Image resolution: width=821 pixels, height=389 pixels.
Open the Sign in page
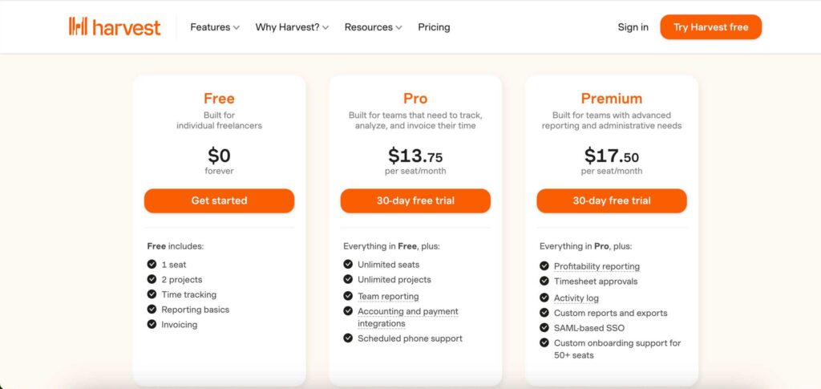click(633, 27)
